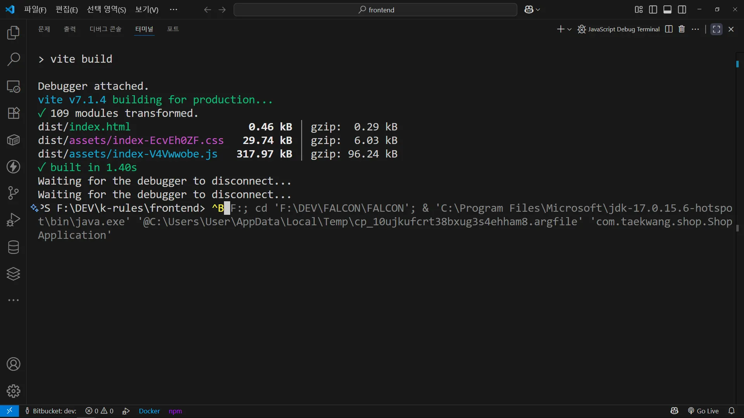Toggle the bottom panel visibility
The height and width of the screenshot is (418, 744).
click(667, 10)
